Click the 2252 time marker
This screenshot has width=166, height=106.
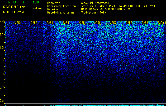pos(34,23)
